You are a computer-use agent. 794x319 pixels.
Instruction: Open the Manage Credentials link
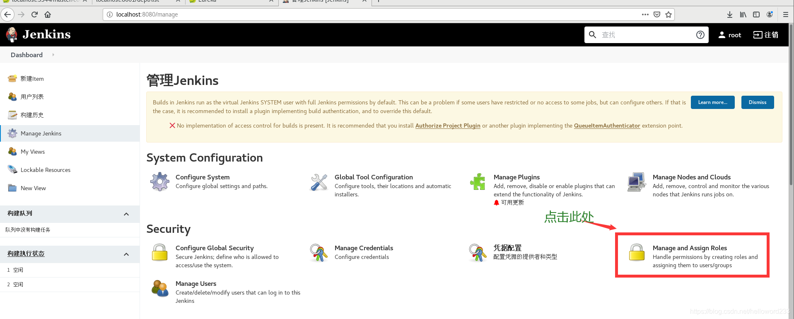(364, 248)
